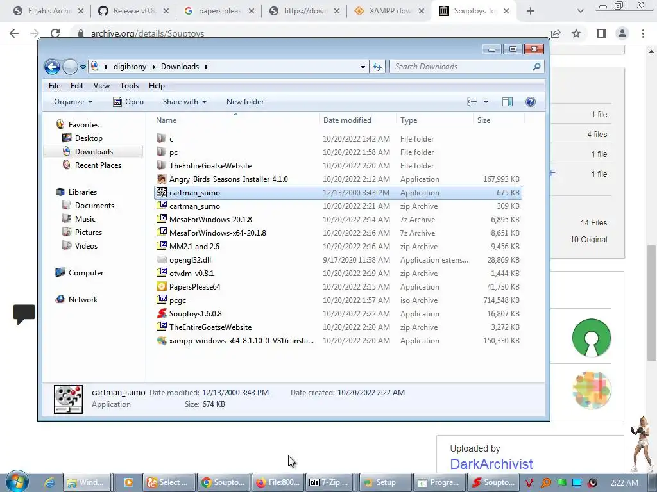Open a new browser tab

pos(531,11)
